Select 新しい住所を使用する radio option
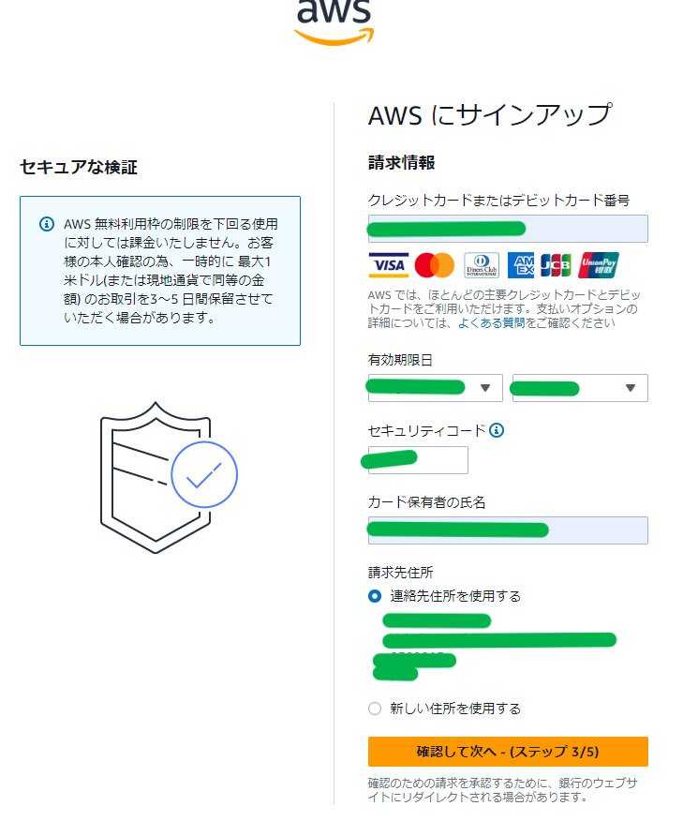 click(375, 709)
